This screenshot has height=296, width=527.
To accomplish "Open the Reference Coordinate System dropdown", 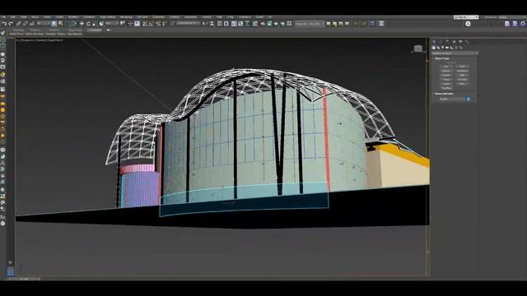I will pos(112,24).
